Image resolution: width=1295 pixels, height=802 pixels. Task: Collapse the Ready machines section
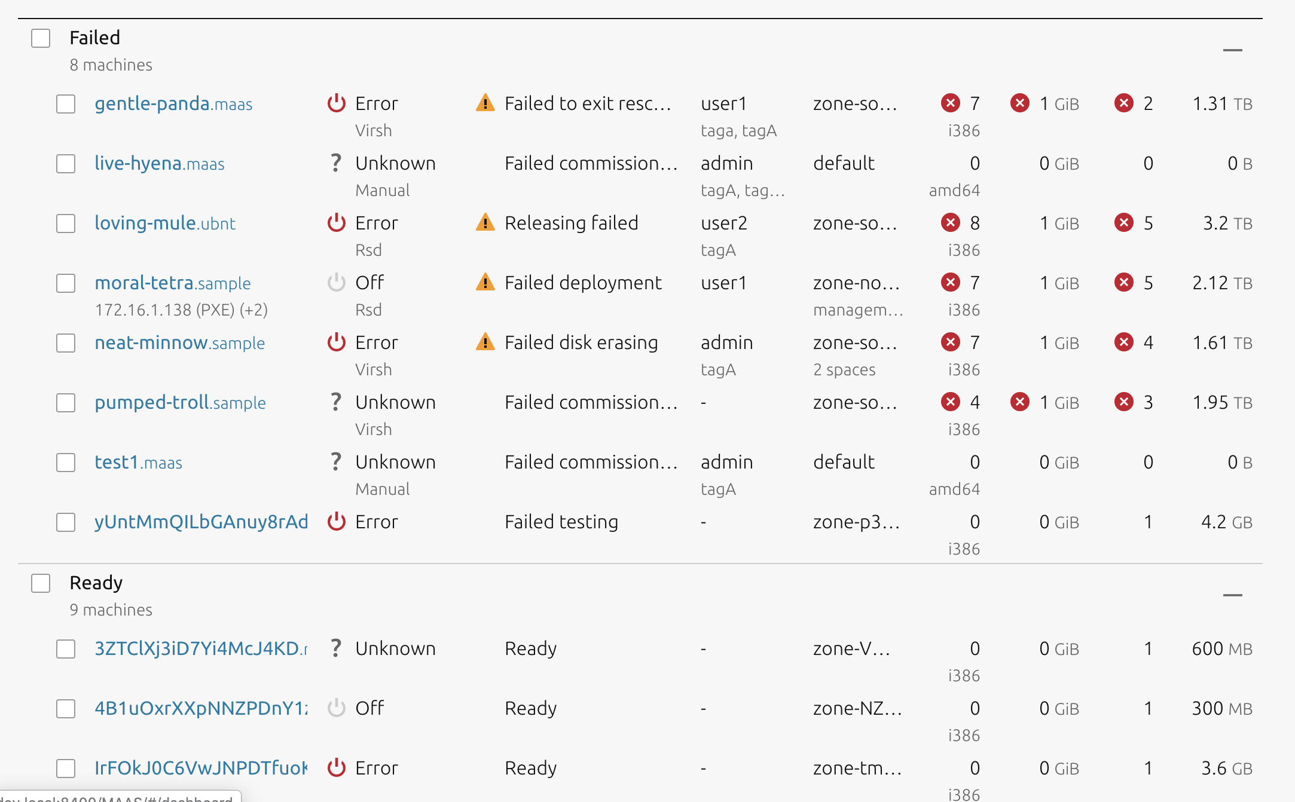pos(1233,594)
